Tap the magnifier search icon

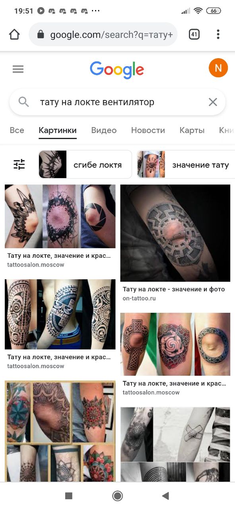[x=24, y=102]
